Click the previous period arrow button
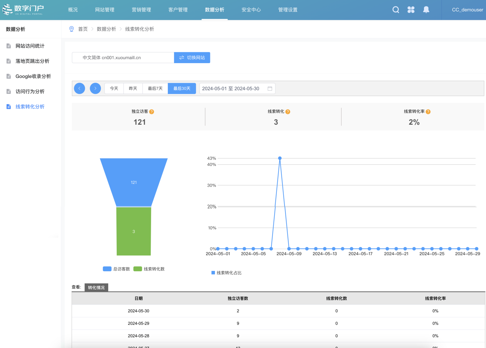The height and width of the screenshot is (348, 486). coord(80,88)
